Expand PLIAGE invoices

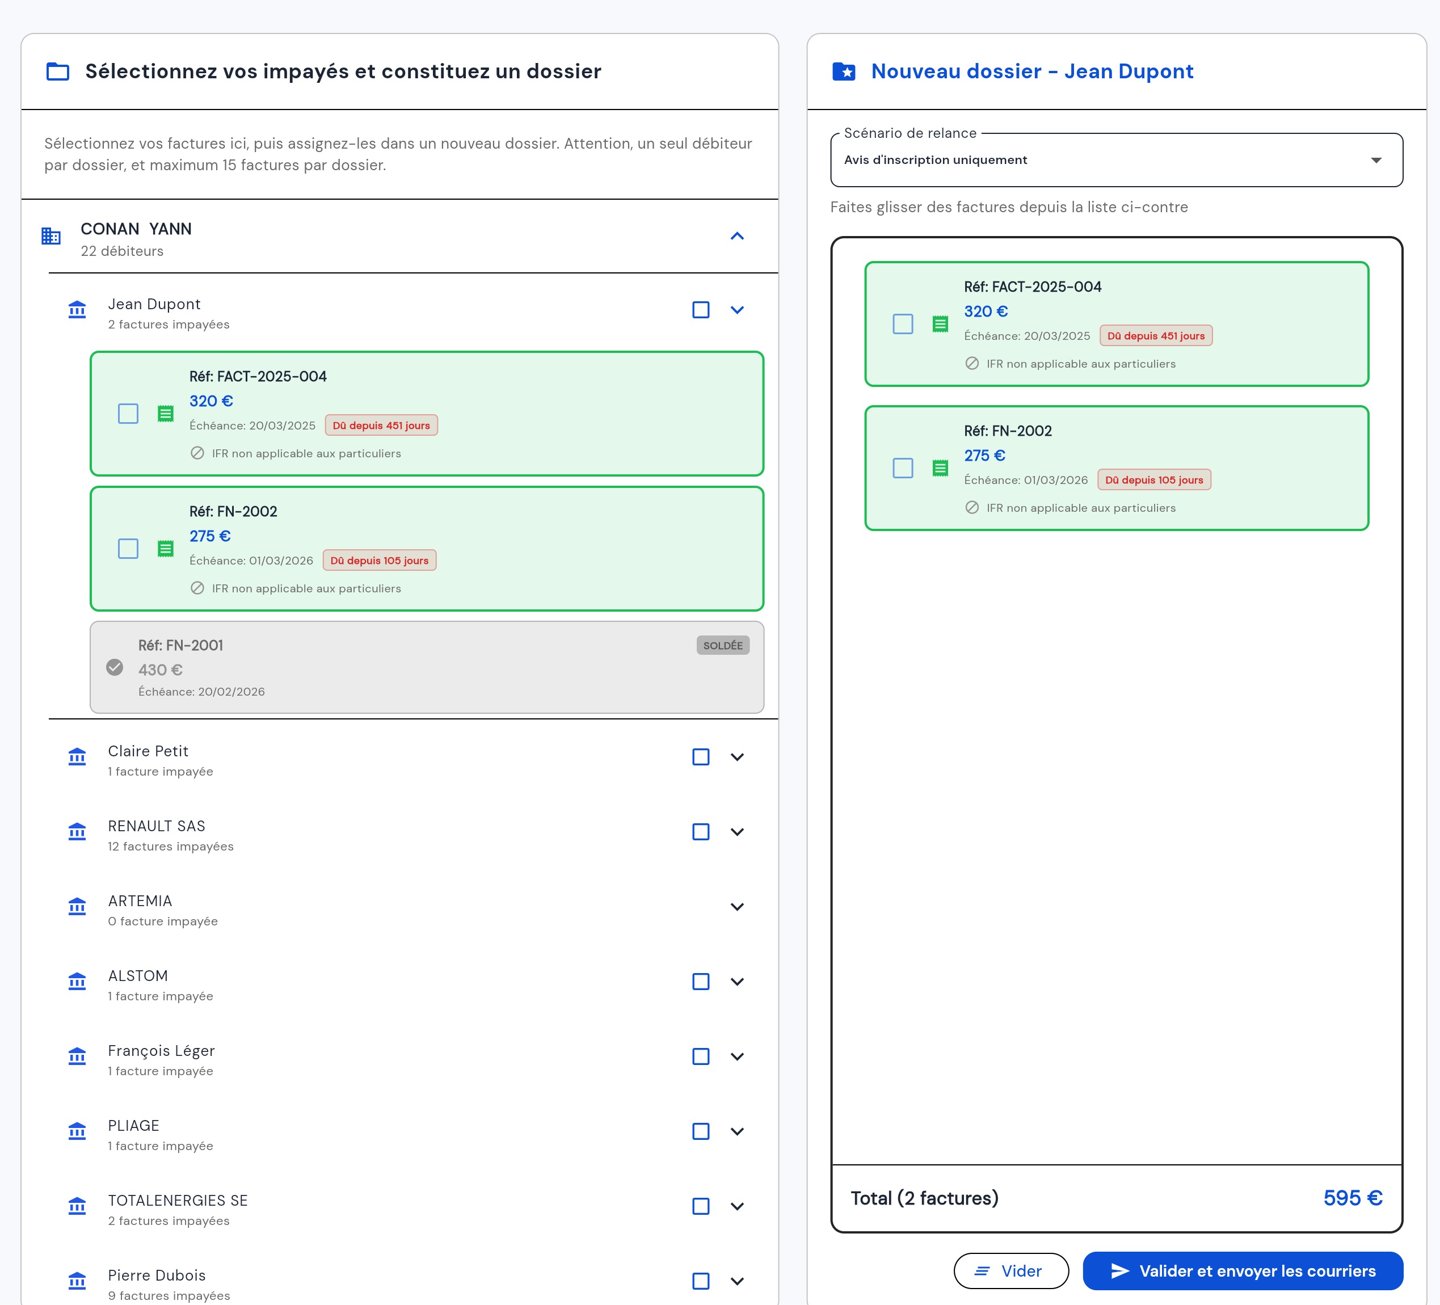737,1131
